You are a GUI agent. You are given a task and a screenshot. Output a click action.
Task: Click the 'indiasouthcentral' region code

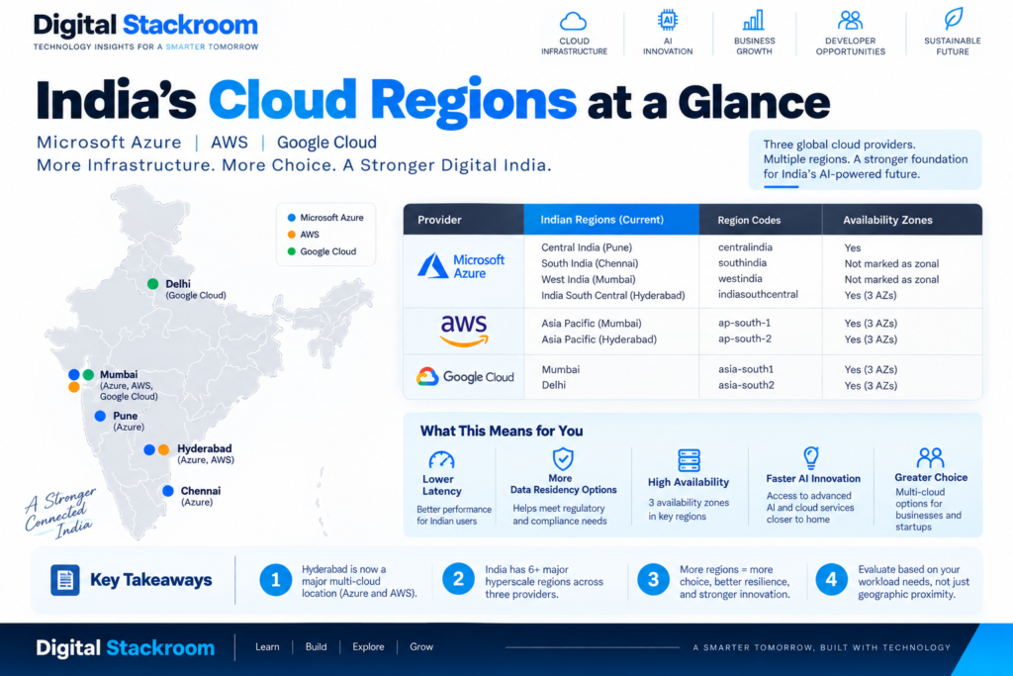coord(758,295)
